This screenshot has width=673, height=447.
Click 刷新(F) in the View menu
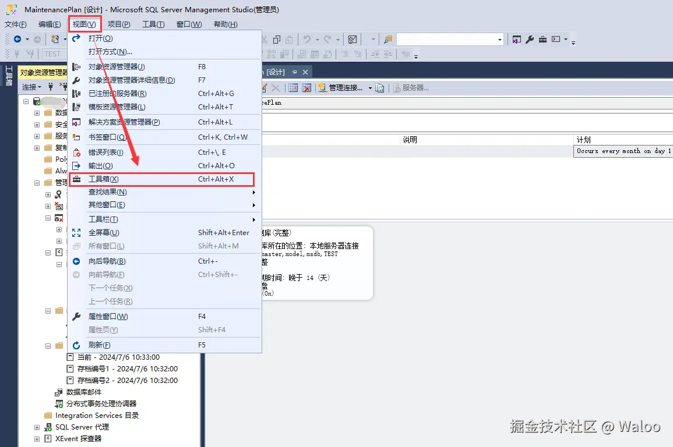(x=164, y=345)
